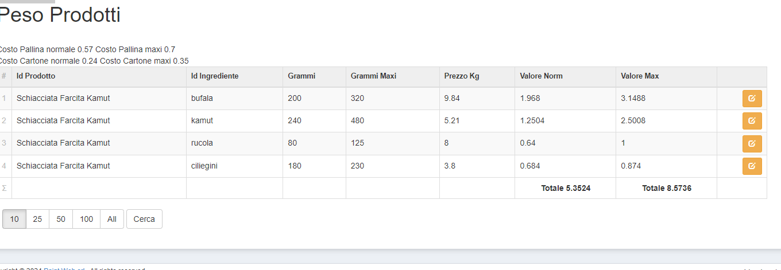Show All rows in table

pyautogui.click(x=112, y=219)
